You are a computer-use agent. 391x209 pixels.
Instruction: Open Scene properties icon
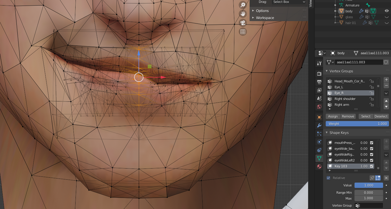(319, 98)
